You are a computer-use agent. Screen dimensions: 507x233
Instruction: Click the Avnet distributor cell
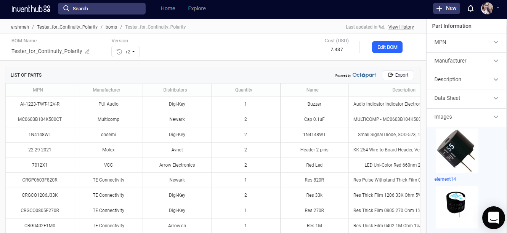tap(177, 150)
